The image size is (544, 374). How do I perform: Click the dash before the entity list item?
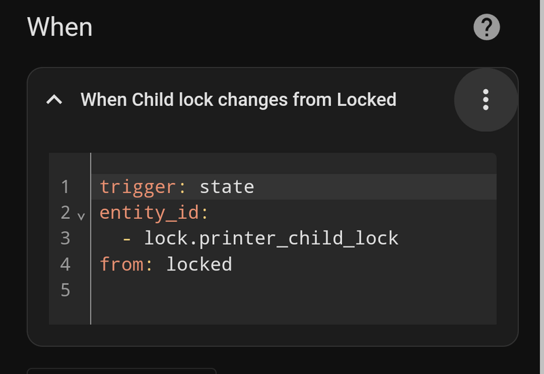127,238
